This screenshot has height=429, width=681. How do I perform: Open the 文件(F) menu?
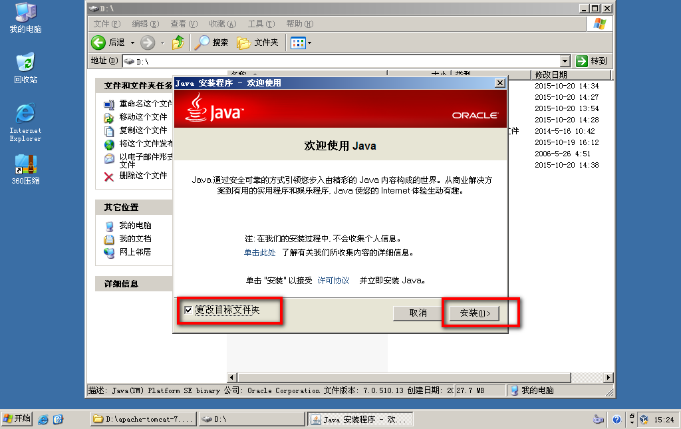(x=107, y=24)
